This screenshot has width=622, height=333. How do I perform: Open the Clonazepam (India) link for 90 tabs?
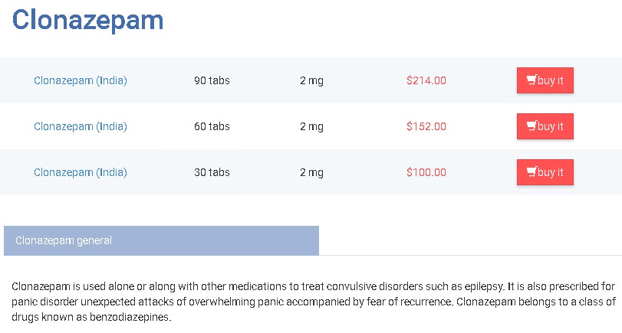81,80
